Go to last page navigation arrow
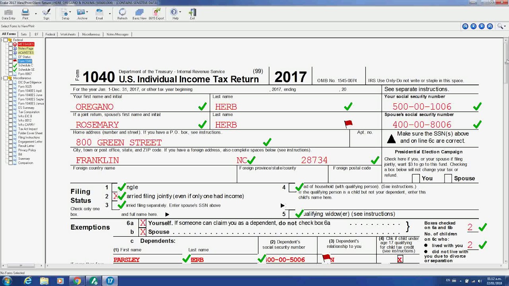The image size is (509, 286). click(x=490, y=26)
